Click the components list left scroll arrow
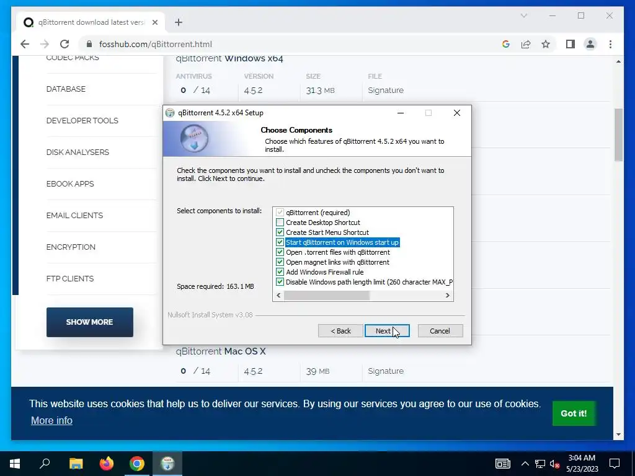The height and width of the screenshot is (476, 635). [x=278, y=296]
